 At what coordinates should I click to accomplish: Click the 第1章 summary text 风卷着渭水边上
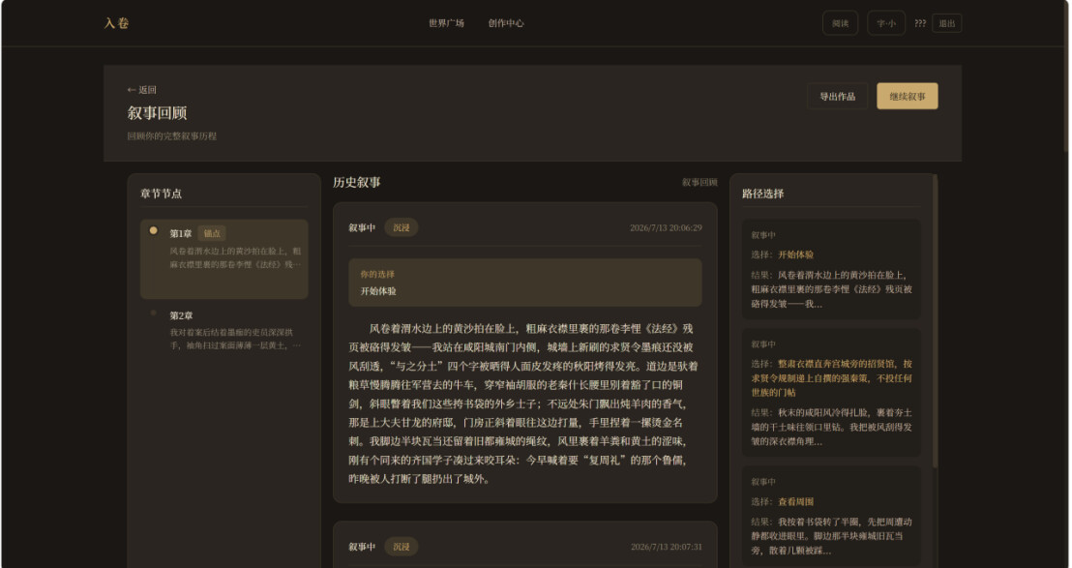point(235,257)
